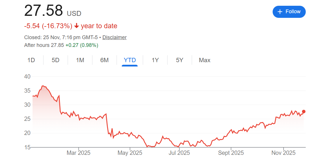Viewport: 321px width, 158px height.
Task: Choose the 5Y range tab
Action: tap(180, 60)
